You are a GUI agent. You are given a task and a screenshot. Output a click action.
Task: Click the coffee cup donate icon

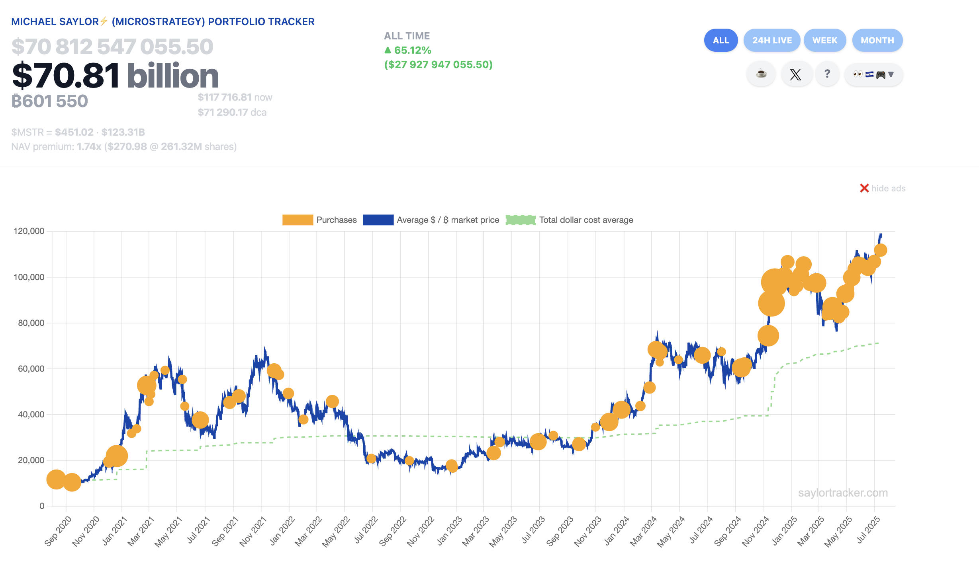[761, 74]
